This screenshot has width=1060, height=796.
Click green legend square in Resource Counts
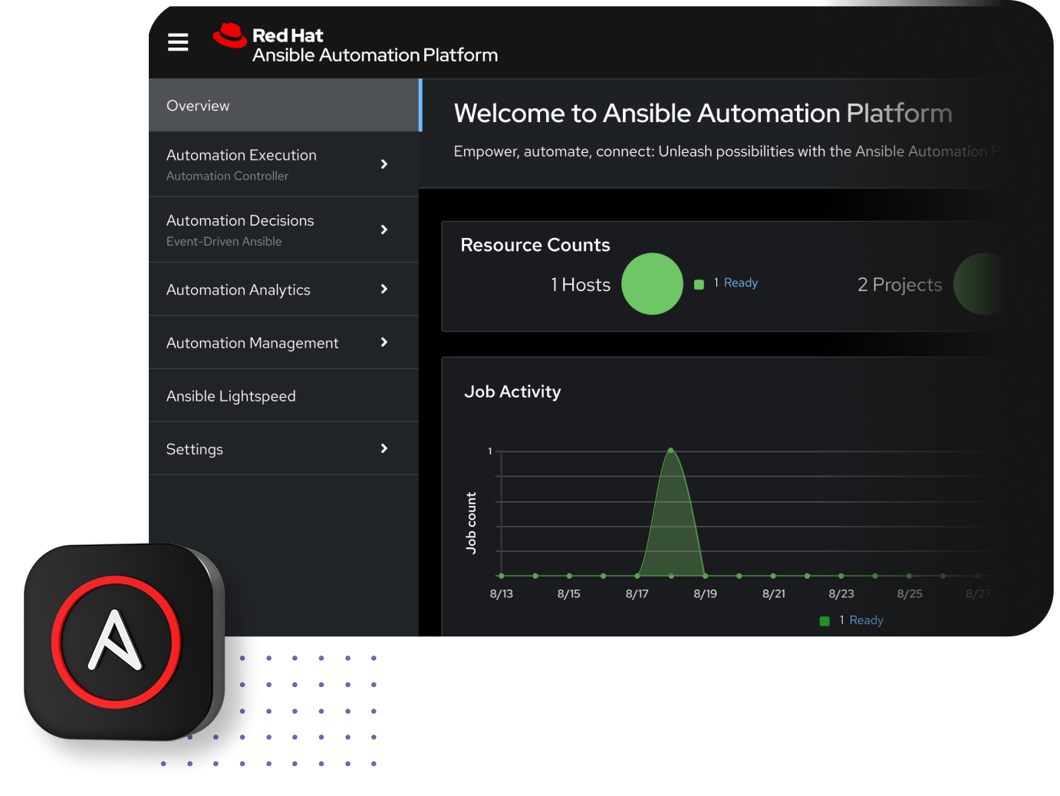699,285
